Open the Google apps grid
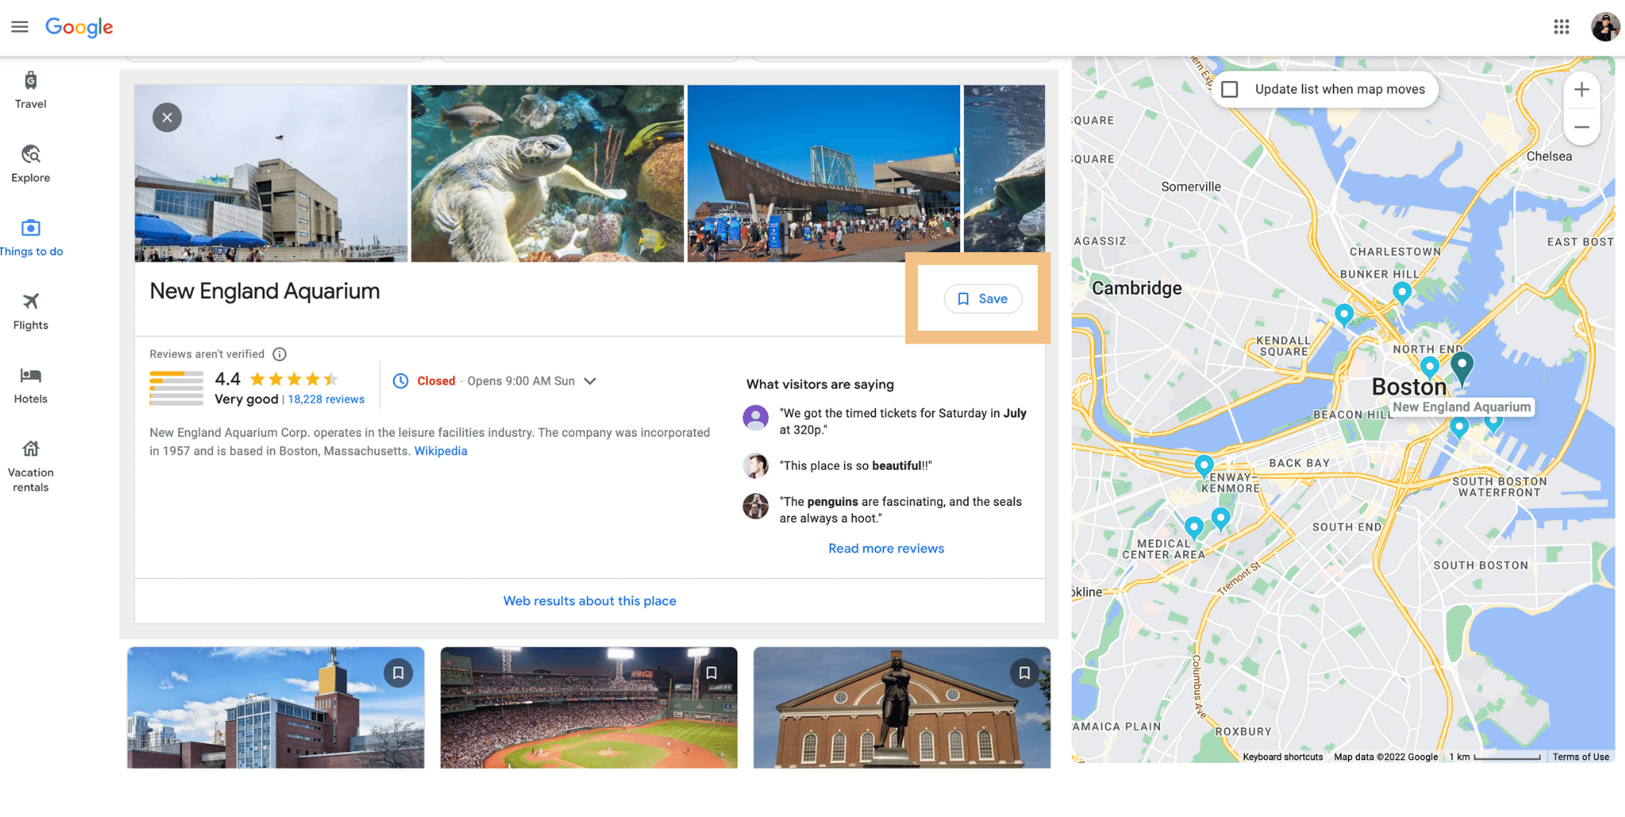The height and width of the screenshot is (817, 1625). pos(1561,27)
